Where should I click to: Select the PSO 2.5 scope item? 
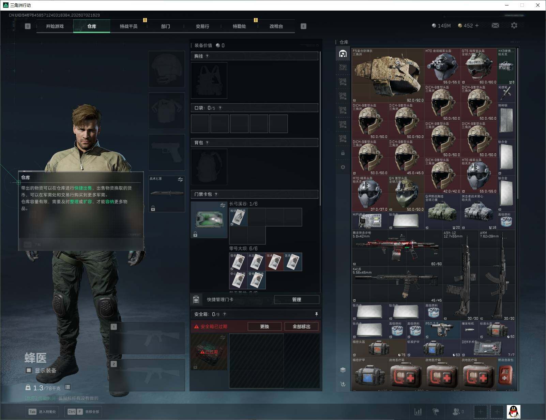442,330
